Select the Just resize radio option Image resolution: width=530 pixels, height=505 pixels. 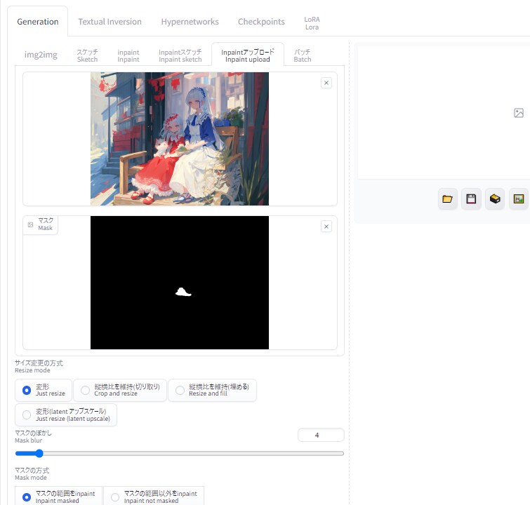(x=27, y=390)
